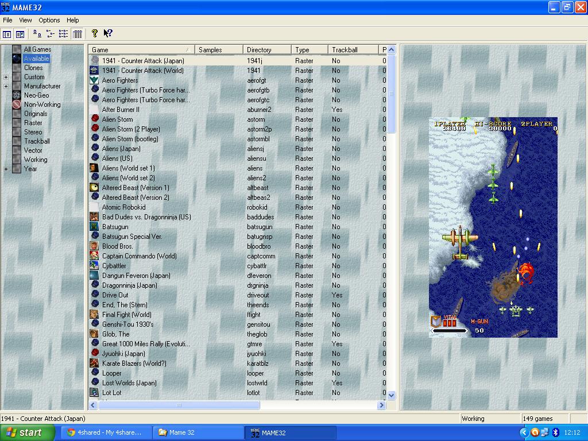Click the Karate Blazers game icon

click(94, 363)
